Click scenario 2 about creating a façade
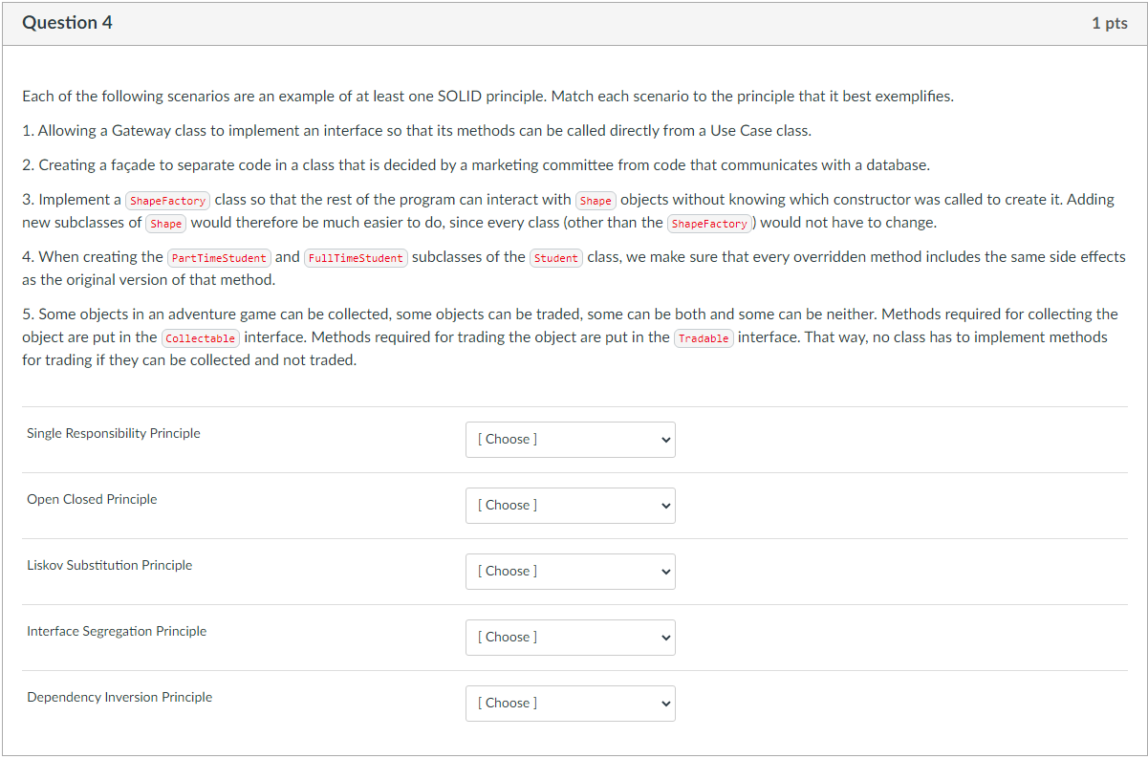Viewport: 1148px width, 759px height. pyautogui.click(x=476, y=165)
